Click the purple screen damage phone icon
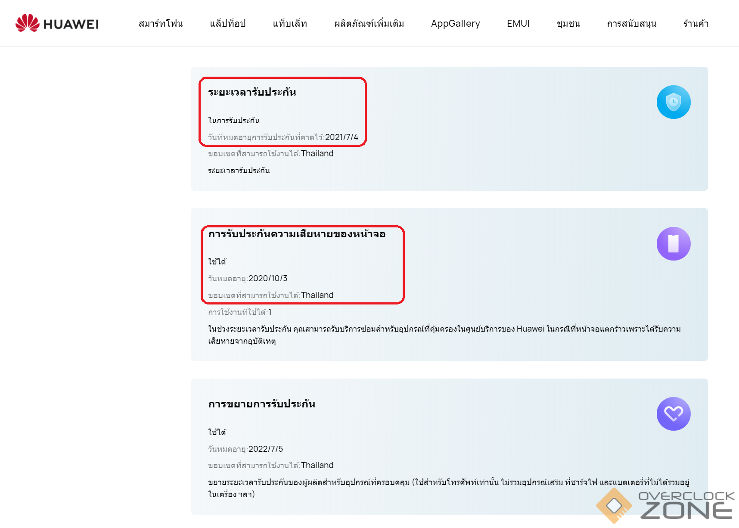The height and width of the screenshot is (528, 739). 674,244
